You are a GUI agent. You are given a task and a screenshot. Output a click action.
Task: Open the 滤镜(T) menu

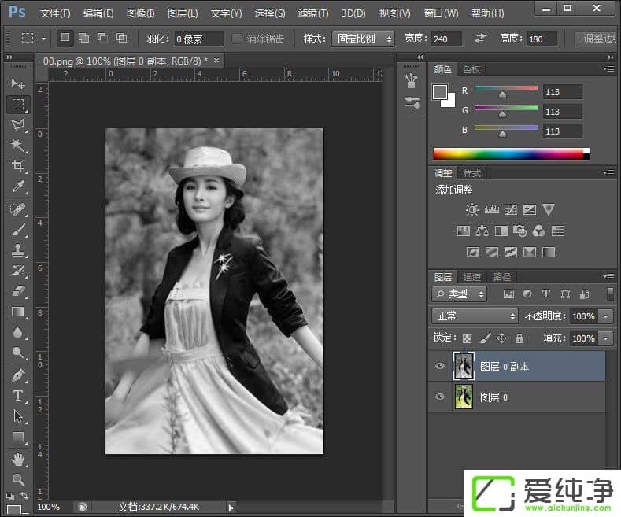point(313,13)
